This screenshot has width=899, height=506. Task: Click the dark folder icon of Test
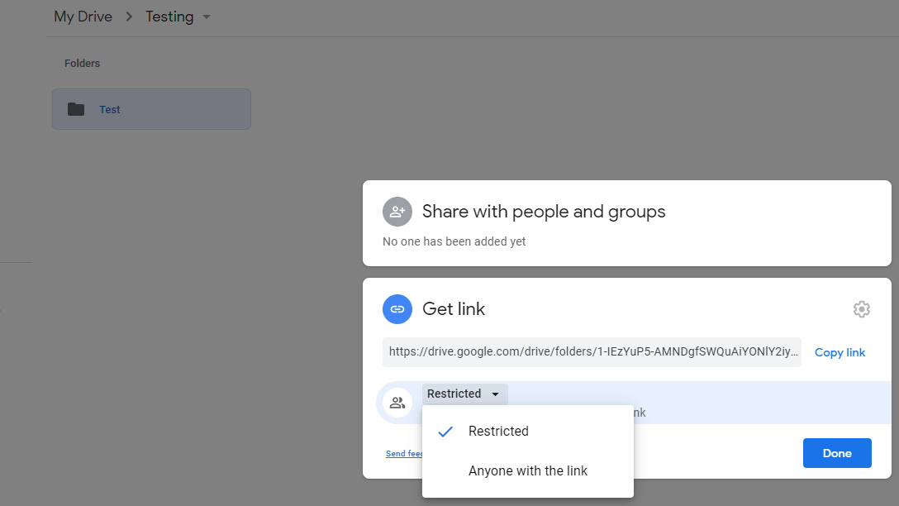tap(76, 109)
